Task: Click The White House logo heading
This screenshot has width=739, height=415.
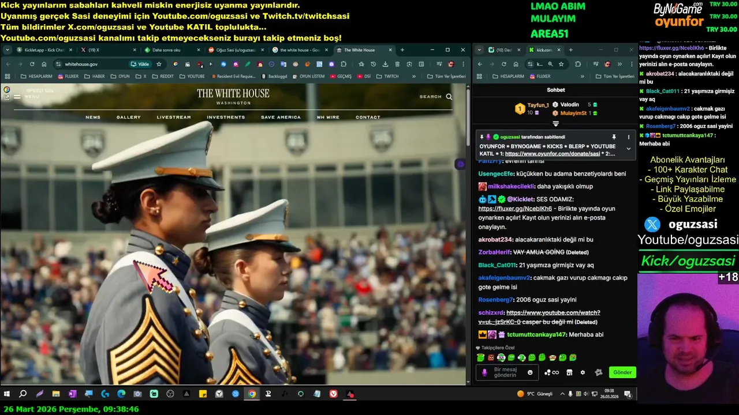Action: pyautogui.click(x=233, y=96)
